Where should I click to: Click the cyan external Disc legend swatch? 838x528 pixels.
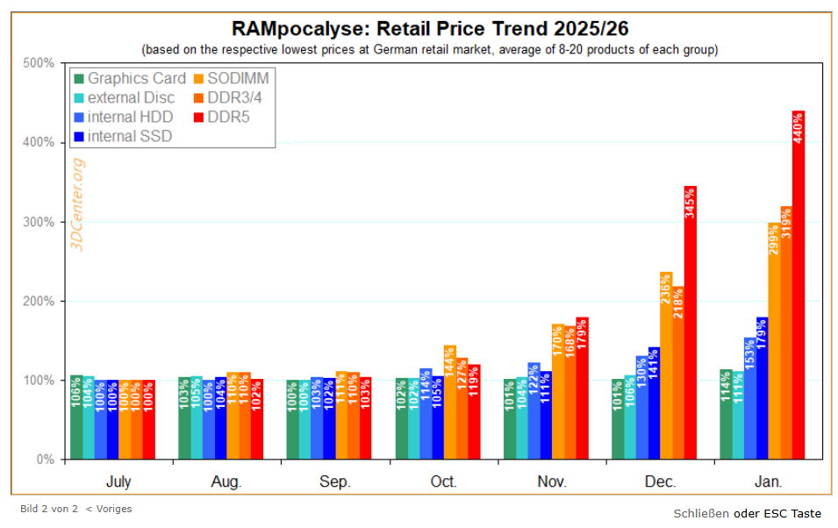pyautogui.click(x=79, y=98)
